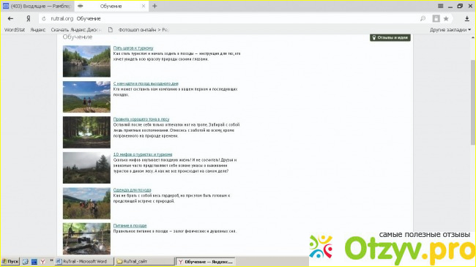The height and width of the screenshot is (267, 476).
Task: Click the protect lock icon in address bar
Action: pyautogui.click(x=436, y=18)
